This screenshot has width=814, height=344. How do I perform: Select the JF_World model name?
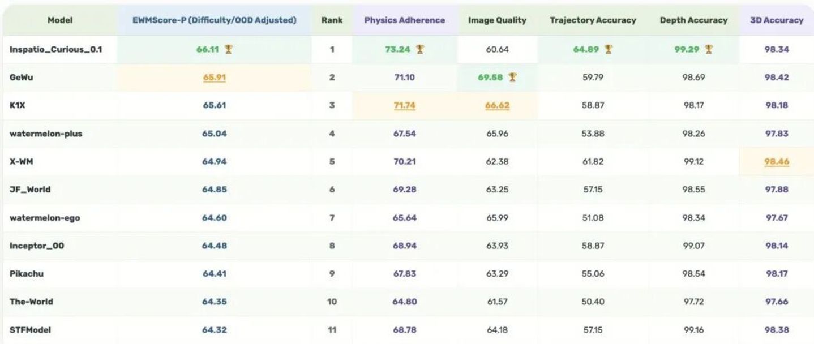click(30, 190)
